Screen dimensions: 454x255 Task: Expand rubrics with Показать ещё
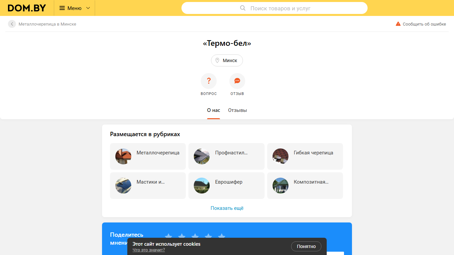[x=227, y=208]
